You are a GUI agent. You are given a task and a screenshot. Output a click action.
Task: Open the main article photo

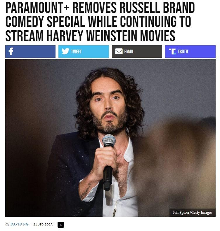[110, 138]
